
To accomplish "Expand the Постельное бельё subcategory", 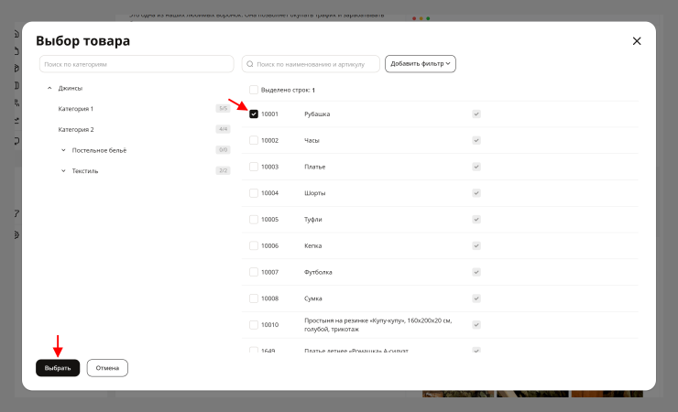I will (x=63, y=150).
